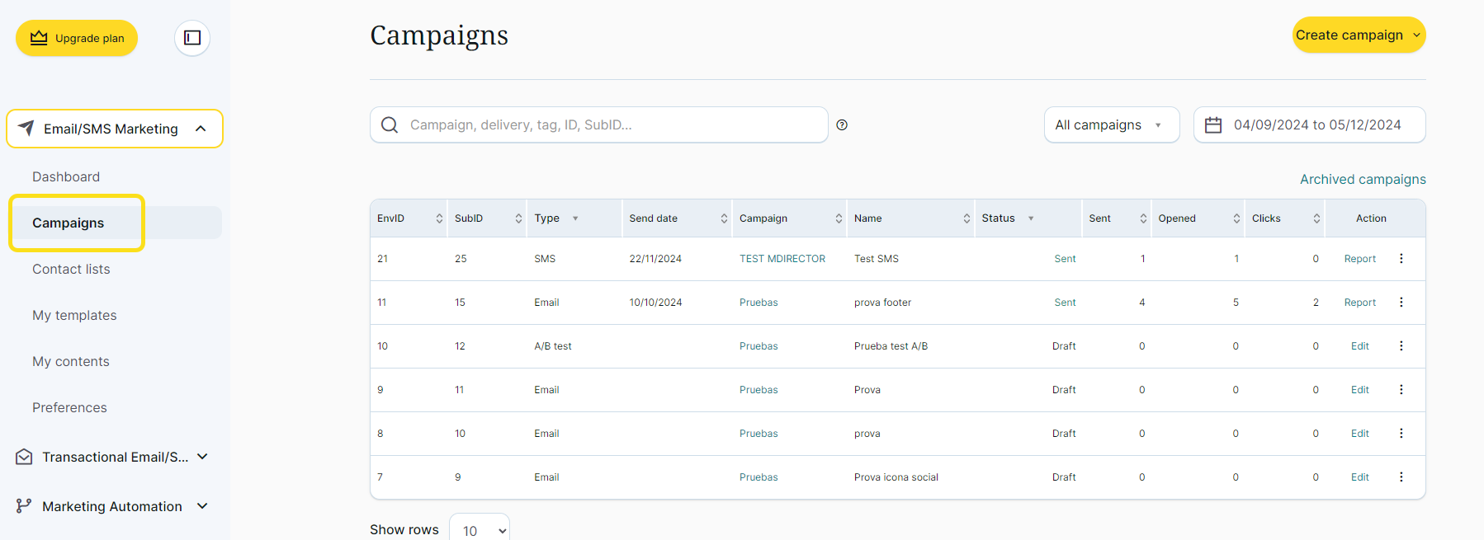
Task: Open three-dot menu for Prueba test A/B
Action: 1401,346
